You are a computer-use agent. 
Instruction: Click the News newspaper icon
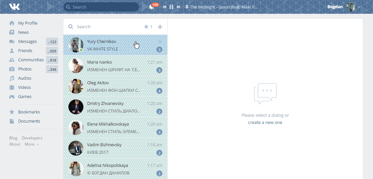point(12,32)
